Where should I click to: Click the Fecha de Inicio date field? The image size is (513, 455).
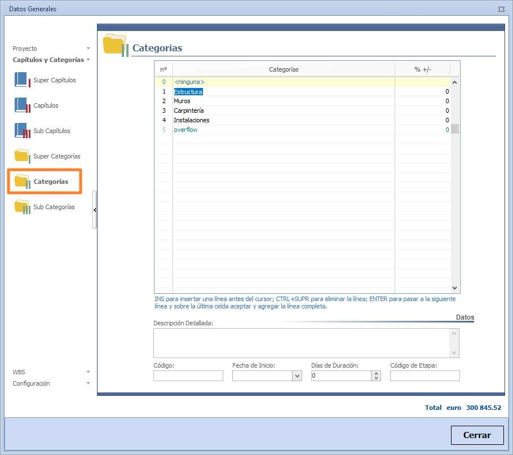(x=262, y=376)
